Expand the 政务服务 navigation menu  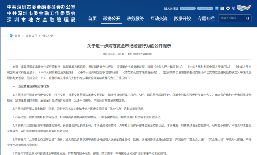pyautogui.click(x=135, y=19)
